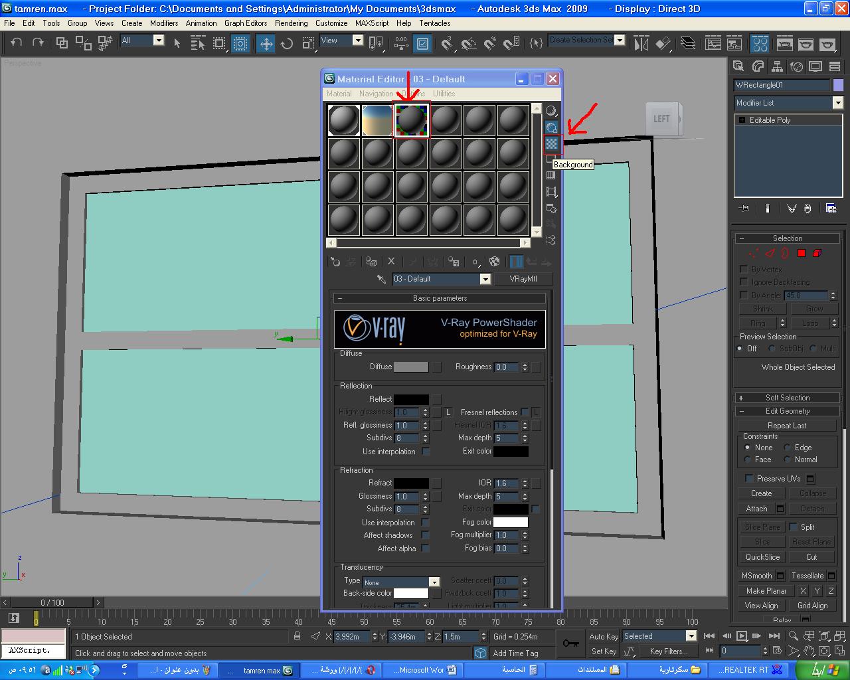
Task: Expand Soft Selection rollout
Action: (x=788, y=398)
